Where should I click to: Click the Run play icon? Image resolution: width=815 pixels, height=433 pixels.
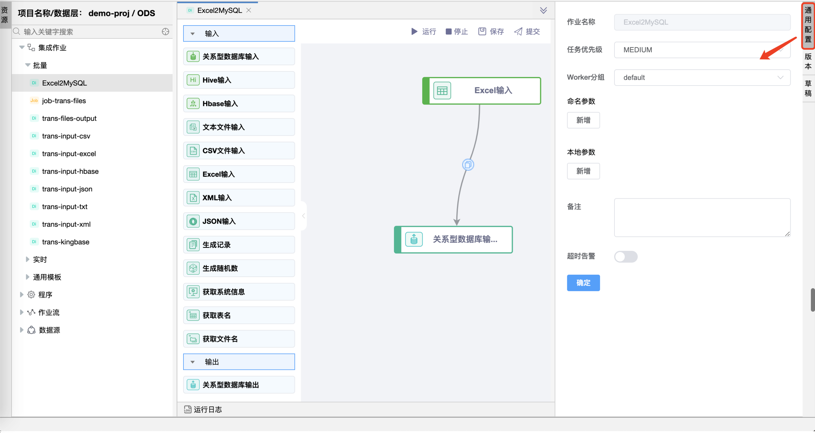coord(414,31)
